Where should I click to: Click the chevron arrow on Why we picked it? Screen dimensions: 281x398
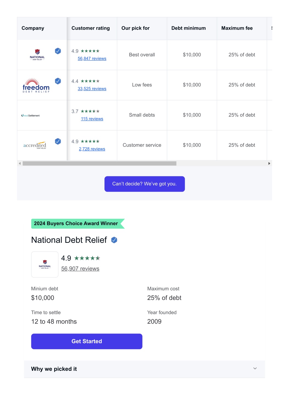pyautogui.click(x=255, y=369)
